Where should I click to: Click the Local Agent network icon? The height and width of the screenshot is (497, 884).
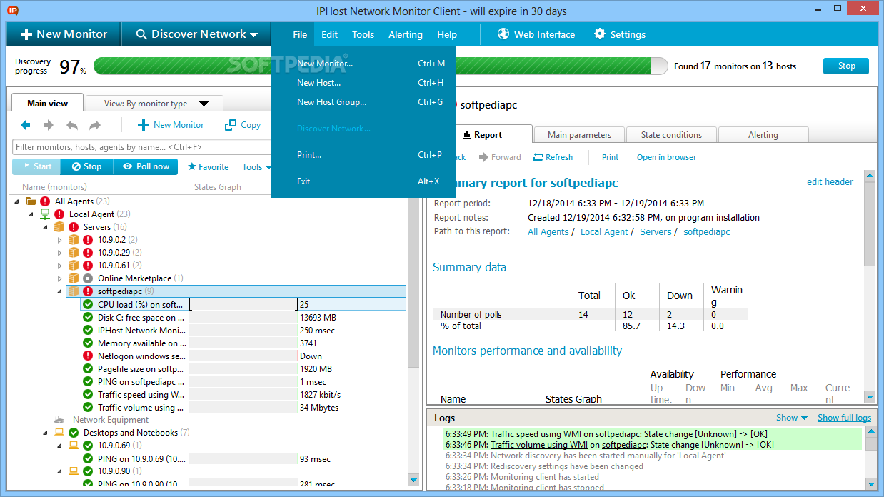(x=45, y=214)
